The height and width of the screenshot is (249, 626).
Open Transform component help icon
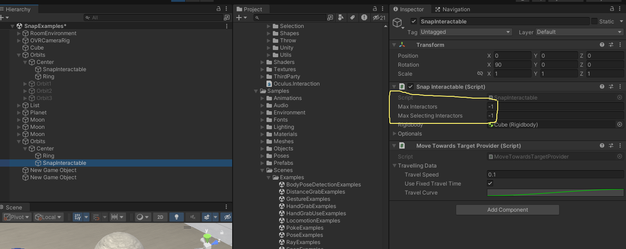click(602, 45)
